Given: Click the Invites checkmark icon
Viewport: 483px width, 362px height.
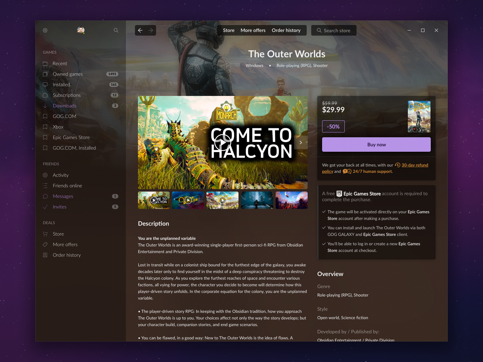Looking at the screenshot, I should (45, 207).
